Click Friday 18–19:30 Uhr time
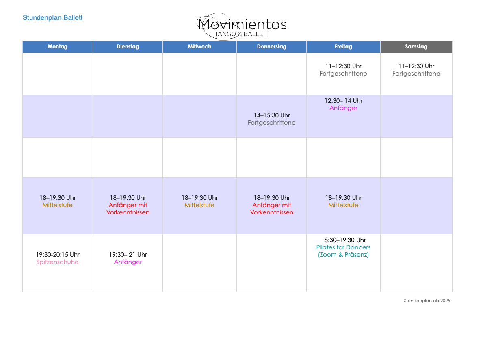 [343, 198]
